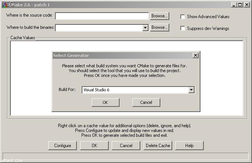The height and width of the screenshot is (163, 252).
Task: Close the CMake 2.6 main window
Action: point(247,5)
